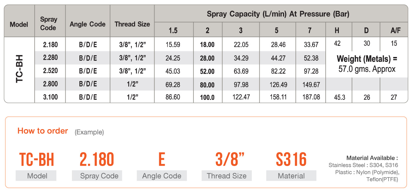412x195 pixels.
Task: Select the Spray Code column header
Action: [x=48, y=24]
